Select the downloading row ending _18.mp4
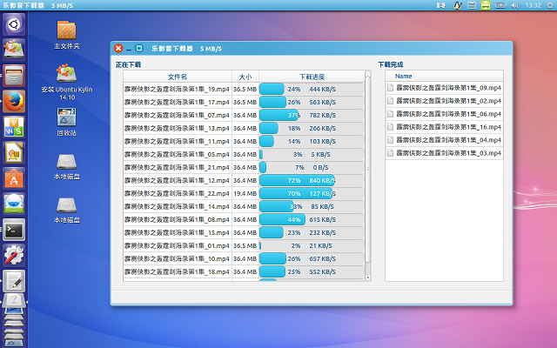Viewport: 557px width, 348px height. [x=244, y=271]
